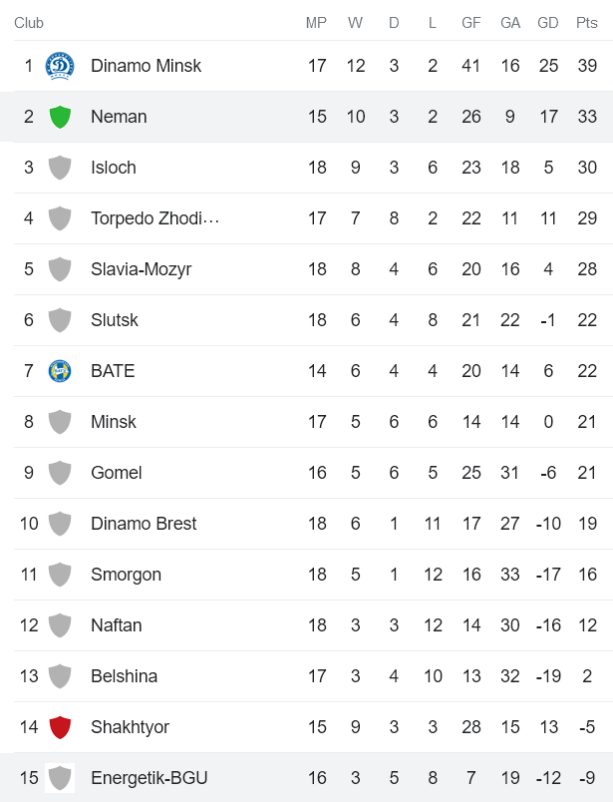Click the Club column header
Image resolution: width=613 pixels, height=802 pixels.
29,23
